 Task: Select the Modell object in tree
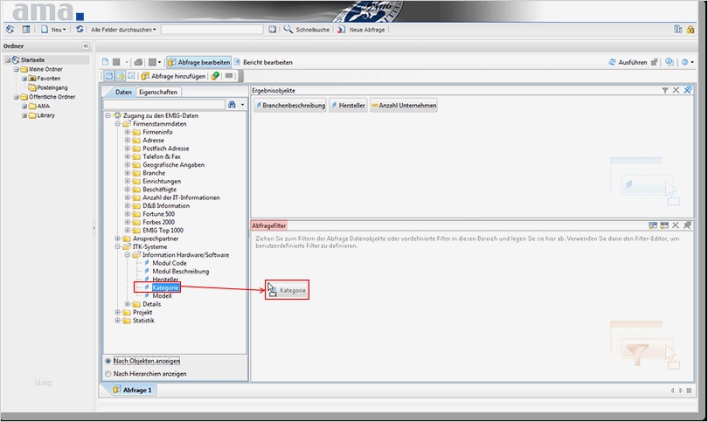pyautogui.click(x=162, y=296)
